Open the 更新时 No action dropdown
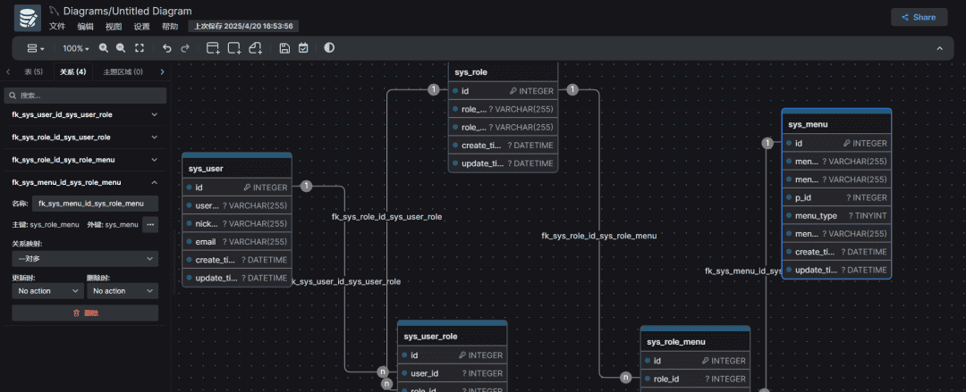 pyautogui.click(x=47, y=291)
